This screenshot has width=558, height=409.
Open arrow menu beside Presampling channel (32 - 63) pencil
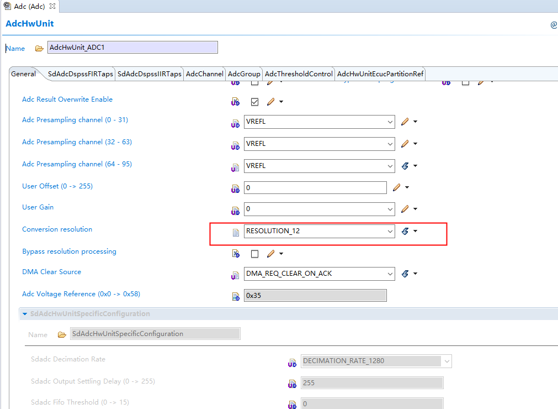point(415,144)
